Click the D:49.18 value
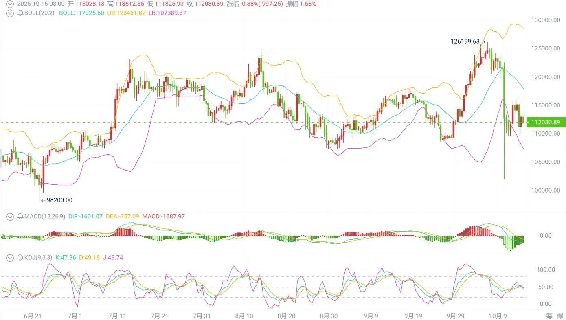Image resolution: width=566 pixels, height=320 pixels. coord(89,257)
